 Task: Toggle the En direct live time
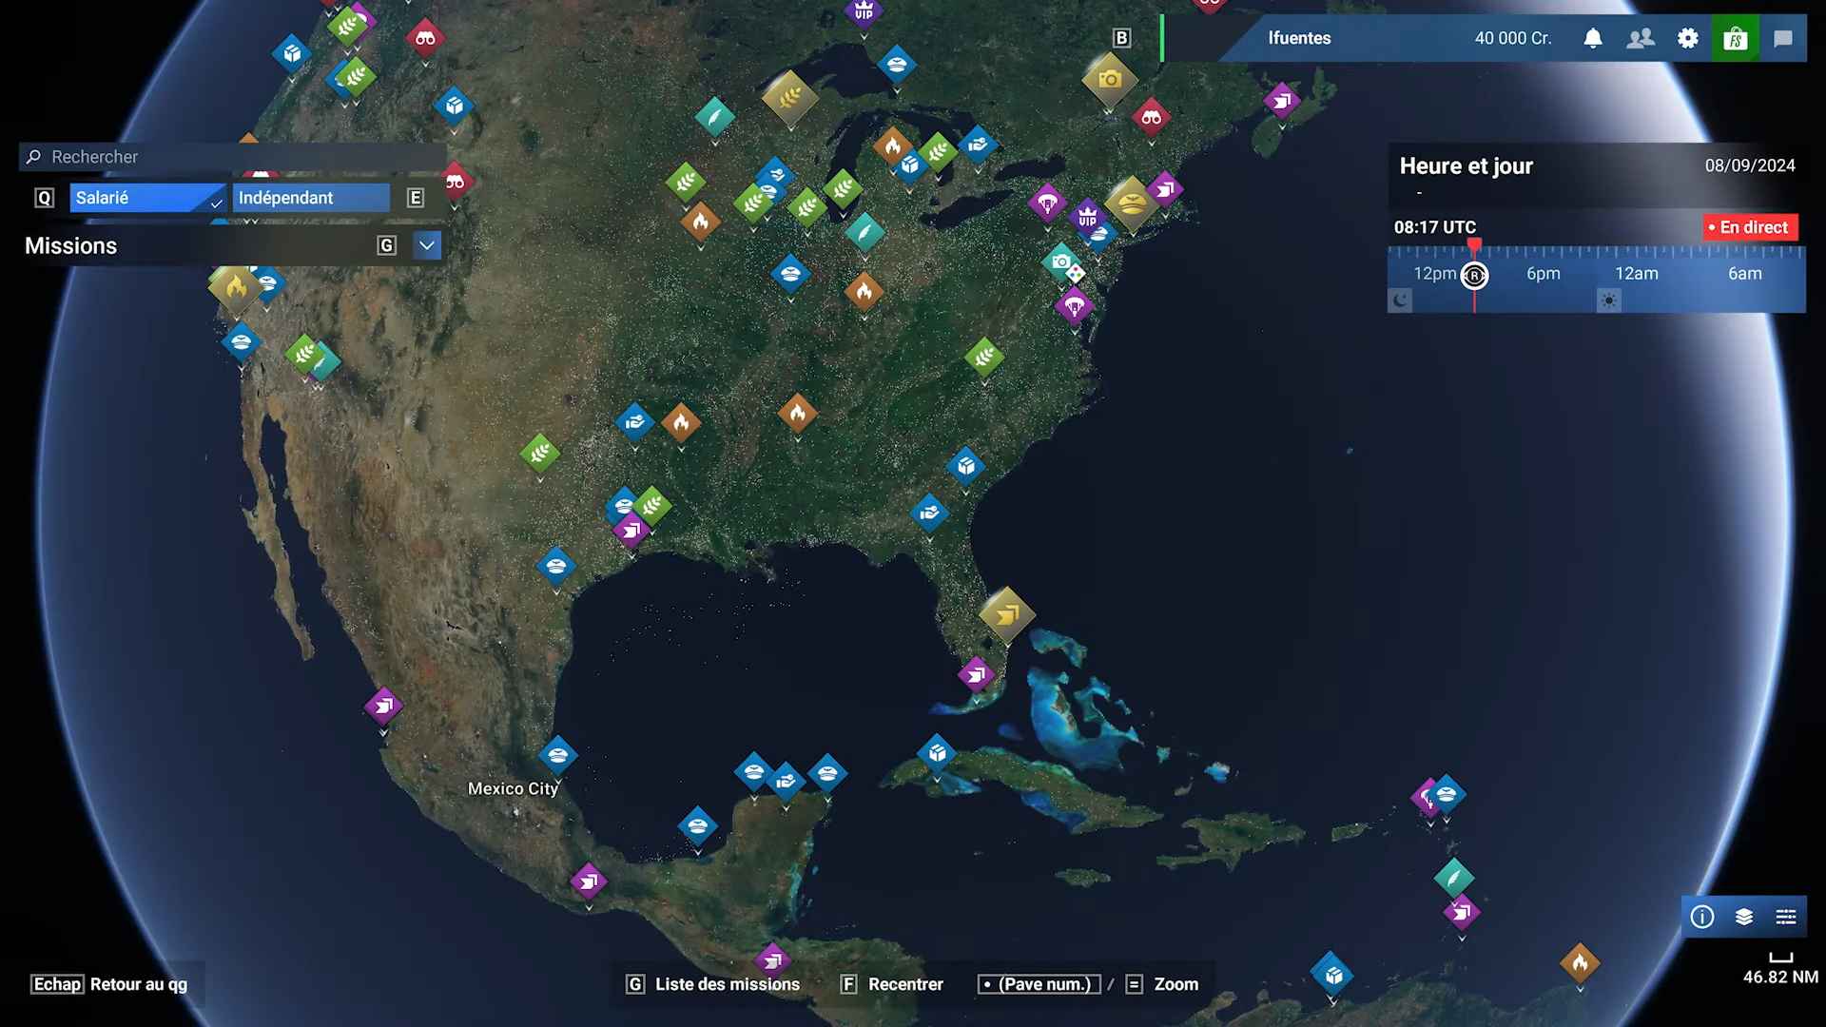click(1750, 227)
